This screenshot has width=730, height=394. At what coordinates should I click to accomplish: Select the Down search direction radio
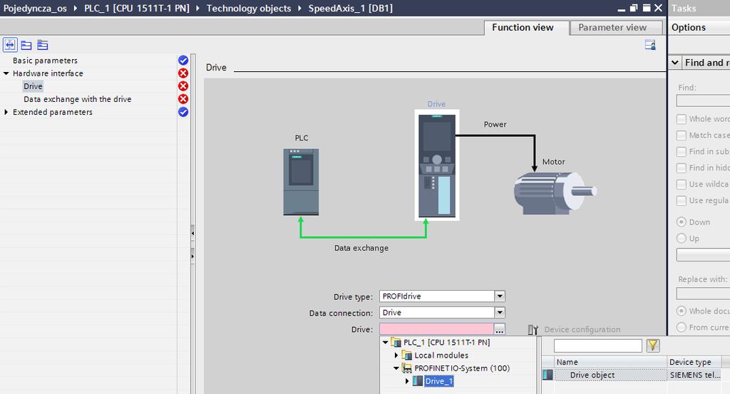click(x=681, y=222)
